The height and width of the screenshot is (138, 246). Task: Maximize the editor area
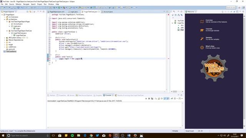(x=167, y=12)
